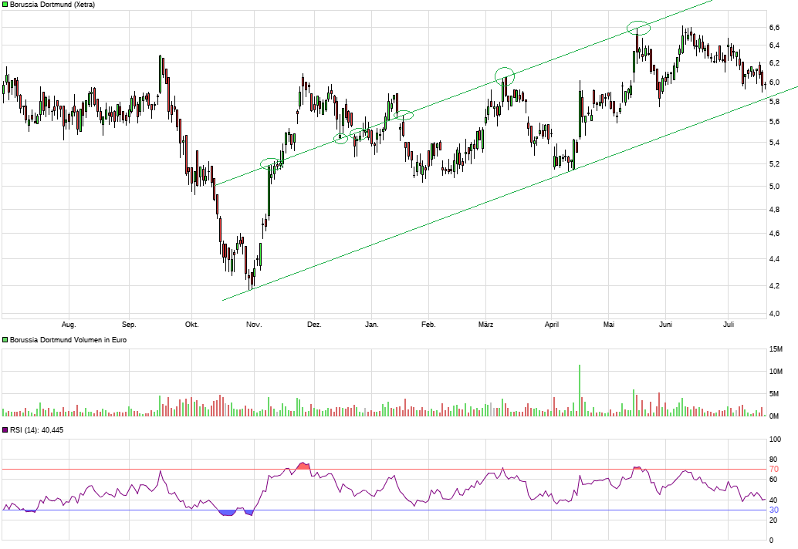Select the Okt. label on the time axis
The width and height of the screenshot is (798, 549).
[191, 325]
